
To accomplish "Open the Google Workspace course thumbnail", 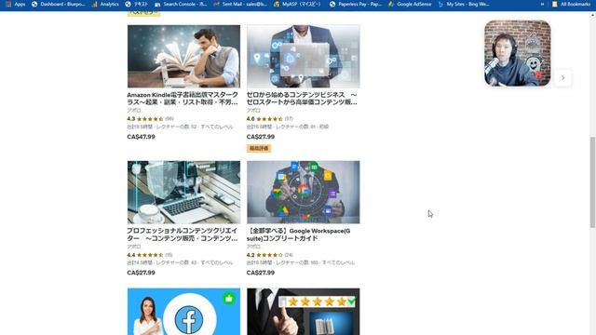I will (x=303, y=193).
